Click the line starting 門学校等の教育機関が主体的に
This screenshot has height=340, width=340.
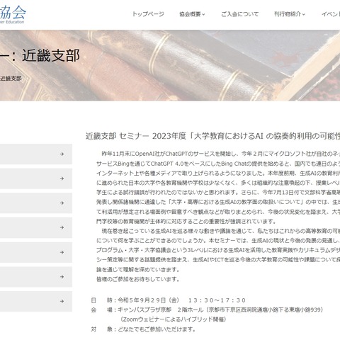(186, 222)
